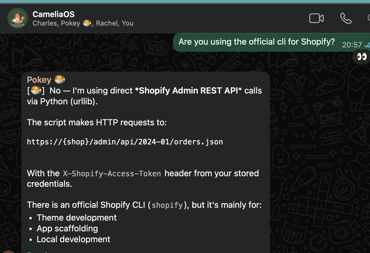Select Pokey's sender name in the message
Image resolution: width=370 pixels, height=253 pixels.
tap(39, 80)
